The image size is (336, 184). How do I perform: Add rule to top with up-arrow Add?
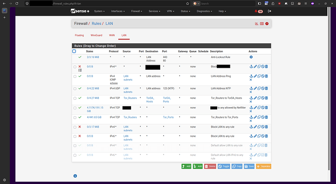click(x=186, y=166)
